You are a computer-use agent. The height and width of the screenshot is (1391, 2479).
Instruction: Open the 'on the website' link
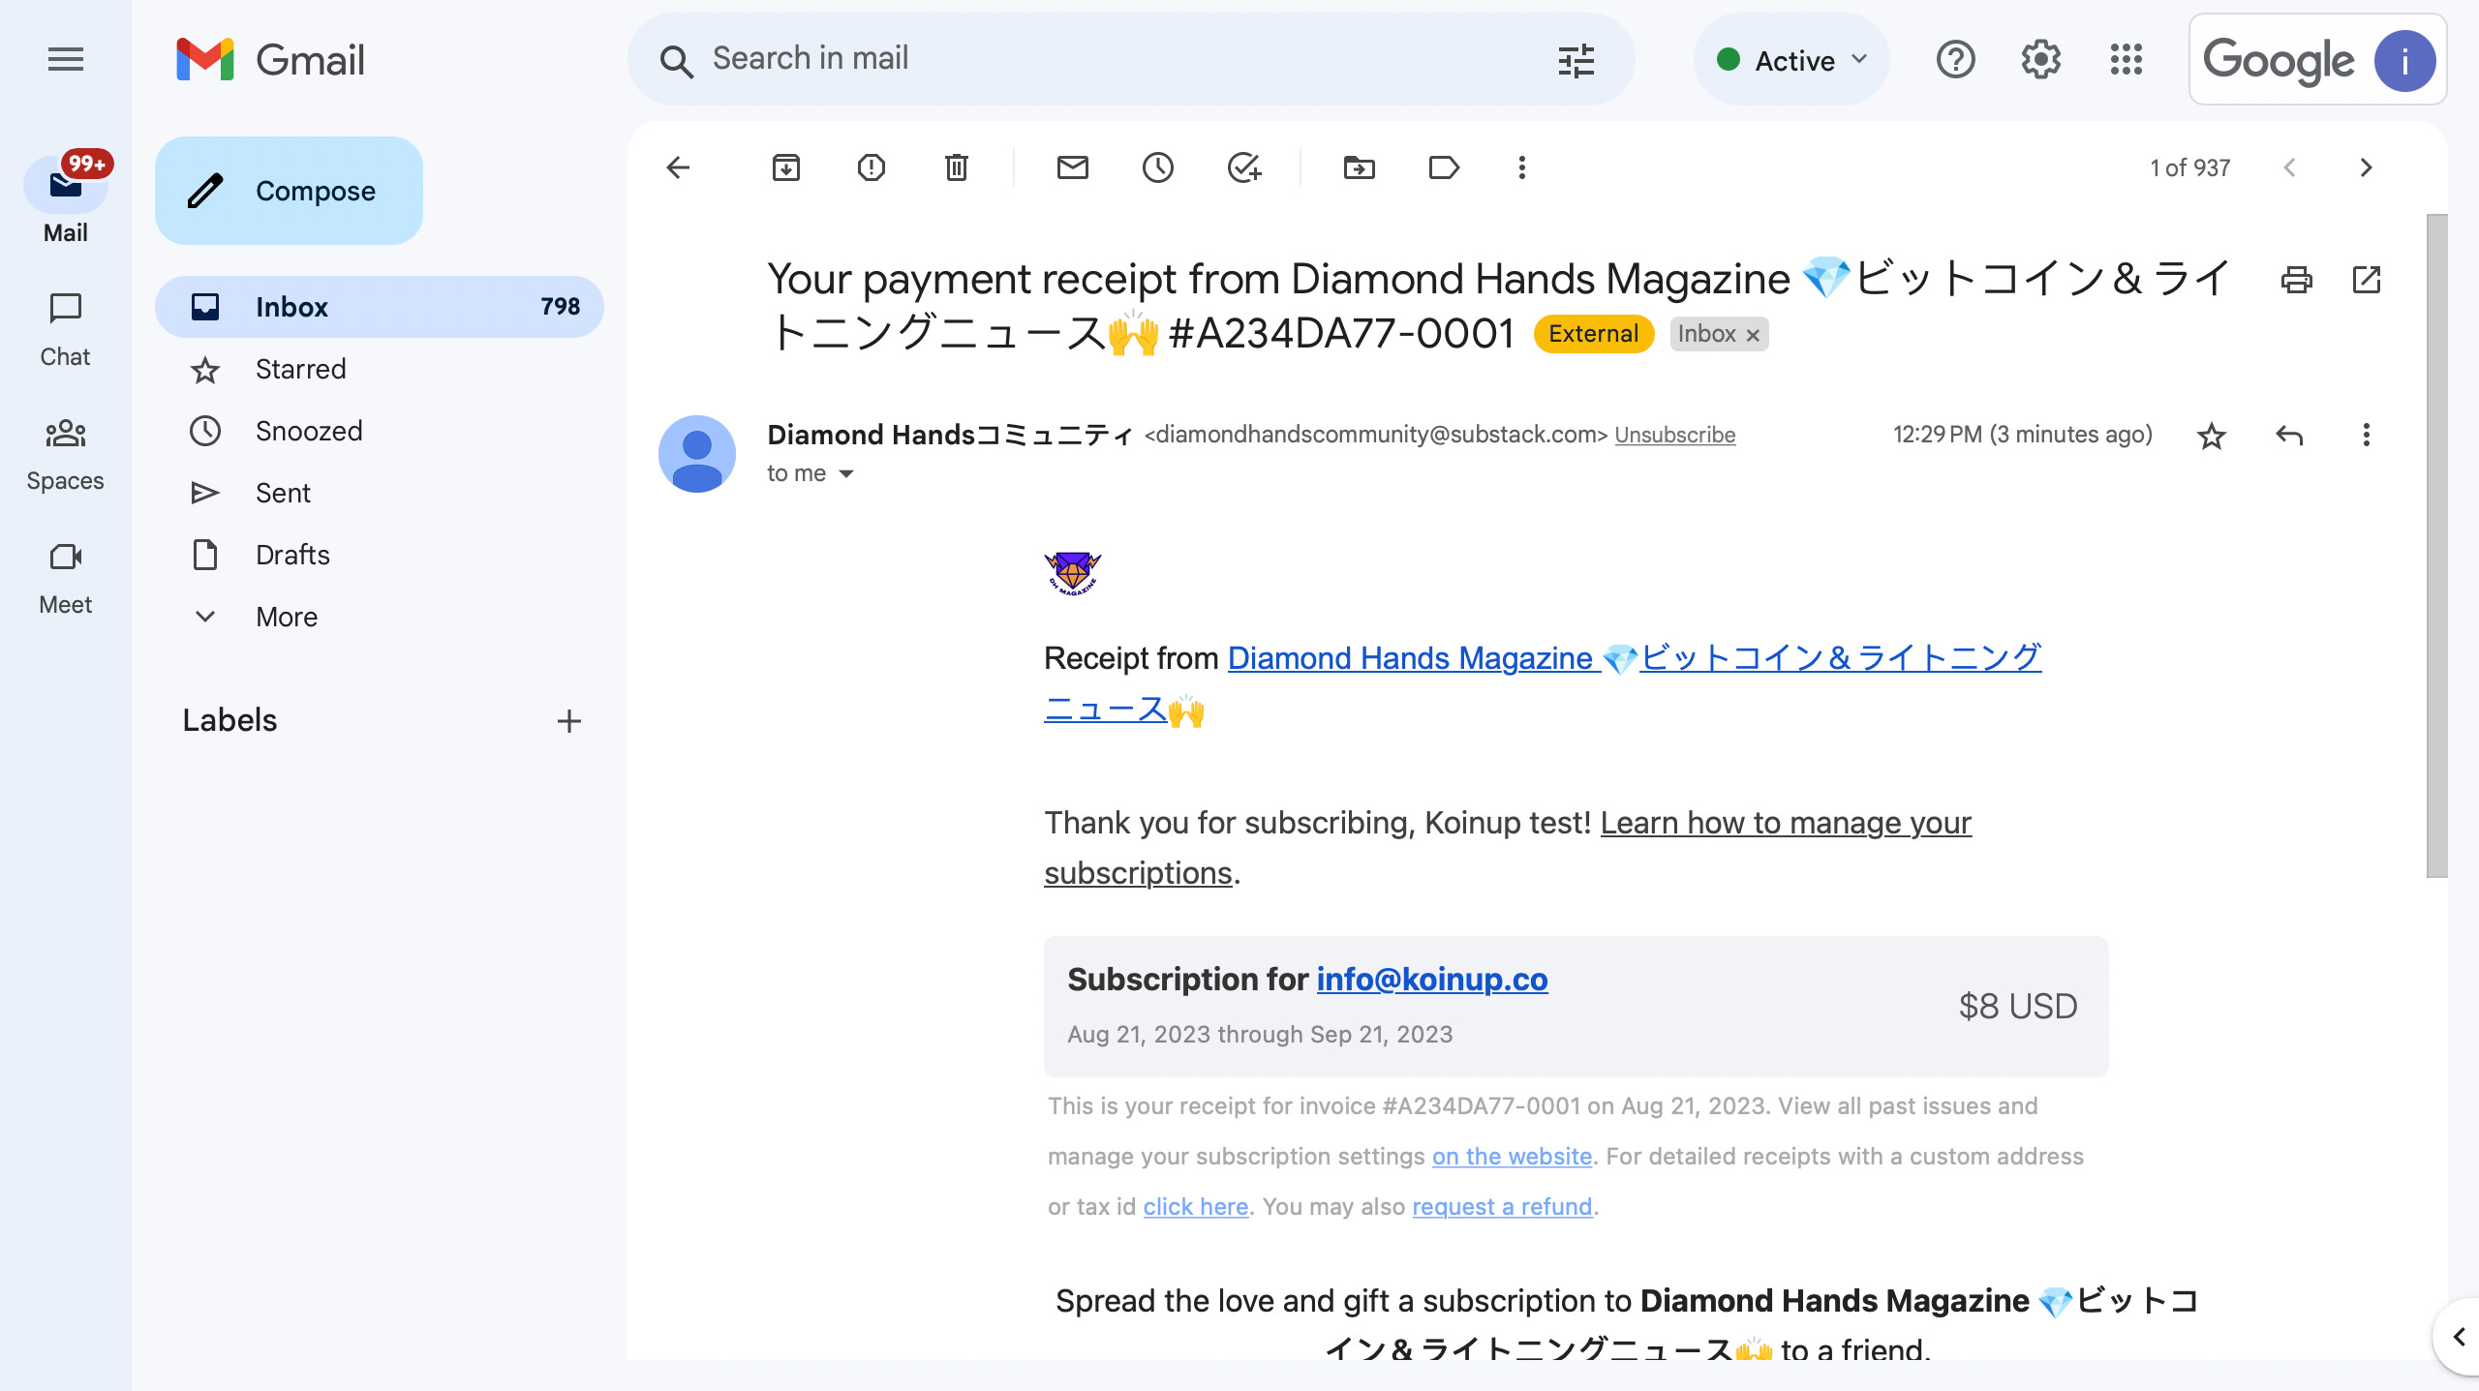click(x=1512, y=1156)
